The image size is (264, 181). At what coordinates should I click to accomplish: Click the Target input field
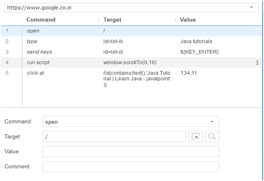(114, 137)
